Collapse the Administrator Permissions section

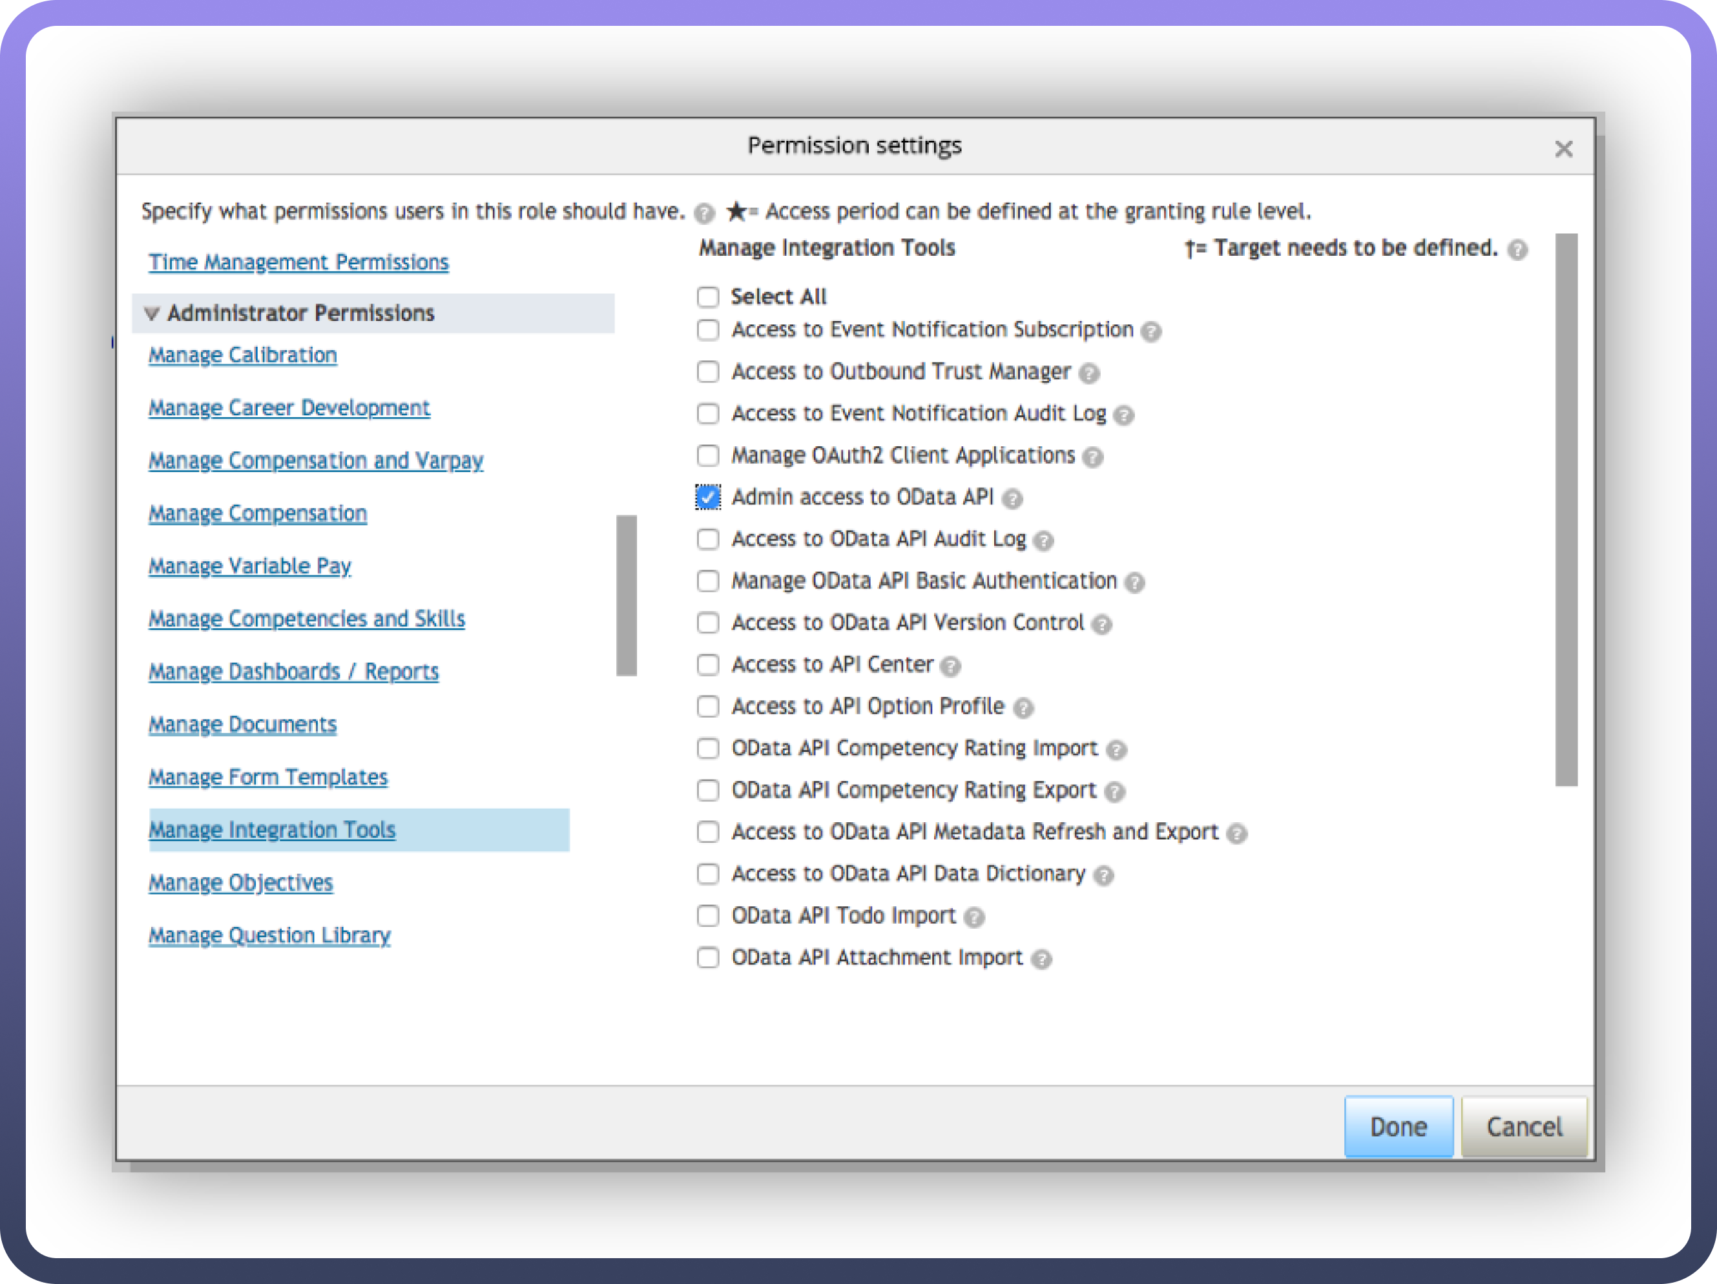[152, 314]
